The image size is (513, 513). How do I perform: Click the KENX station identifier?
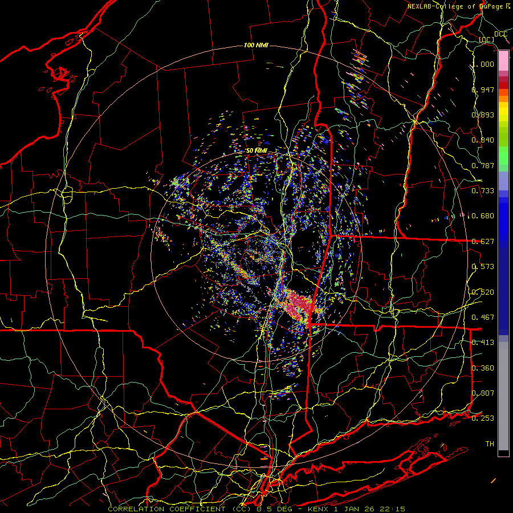click(319, 509)
